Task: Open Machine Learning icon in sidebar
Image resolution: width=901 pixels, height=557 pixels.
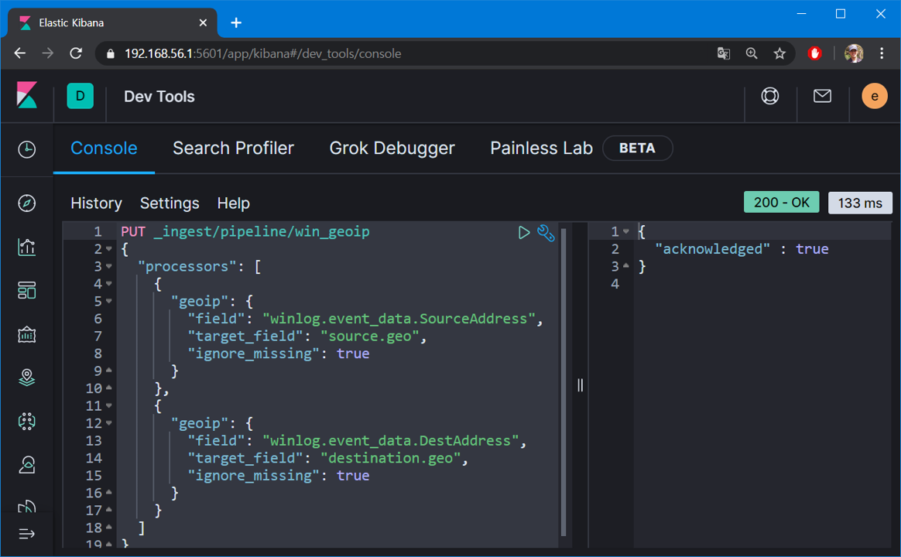Action: pos(26,422)
